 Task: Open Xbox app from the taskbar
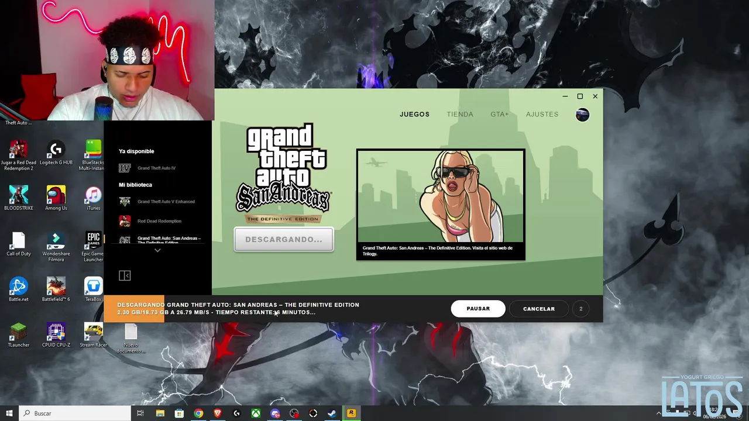256,413
